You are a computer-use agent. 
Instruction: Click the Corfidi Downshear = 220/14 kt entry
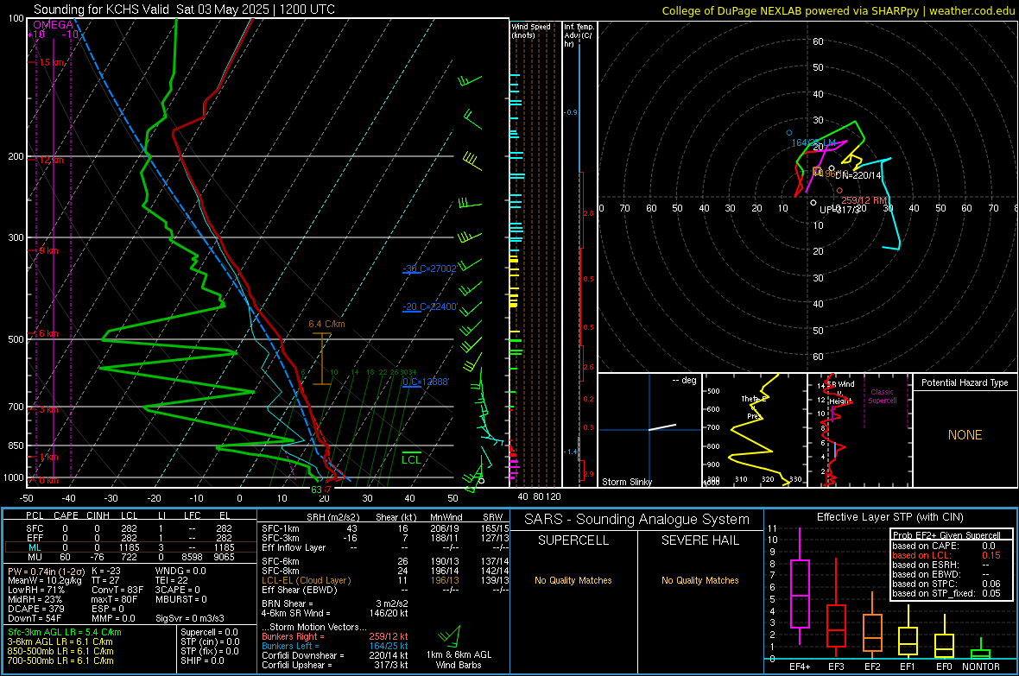tap(335, 655)
